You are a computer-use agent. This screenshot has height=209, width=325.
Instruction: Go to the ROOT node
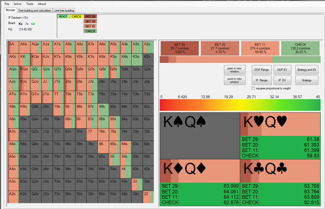click(63, 17)
